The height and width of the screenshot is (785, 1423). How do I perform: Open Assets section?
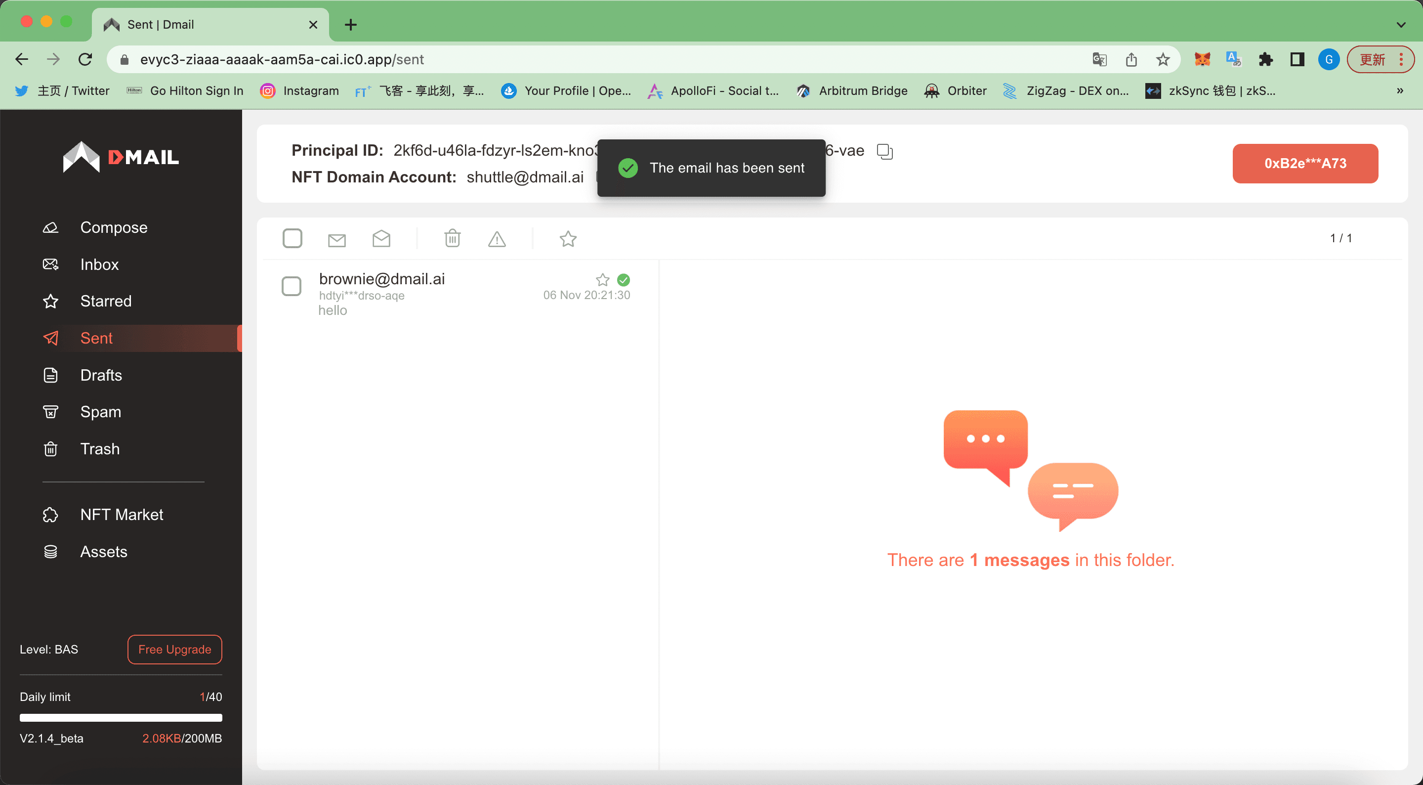click(103, 551)
